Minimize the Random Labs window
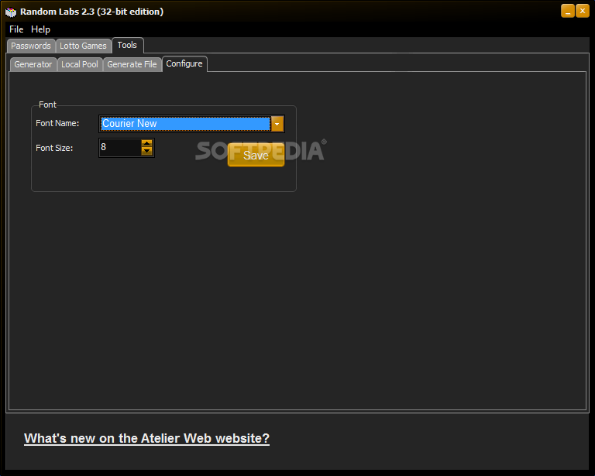This screenshot has width=595, height=476. click(568, 11)
